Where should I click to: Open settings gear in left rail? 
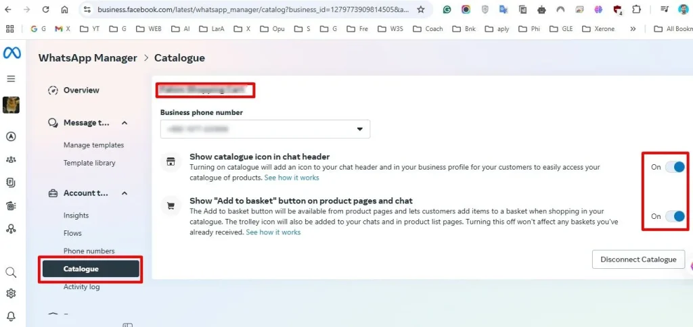[11, 293]
